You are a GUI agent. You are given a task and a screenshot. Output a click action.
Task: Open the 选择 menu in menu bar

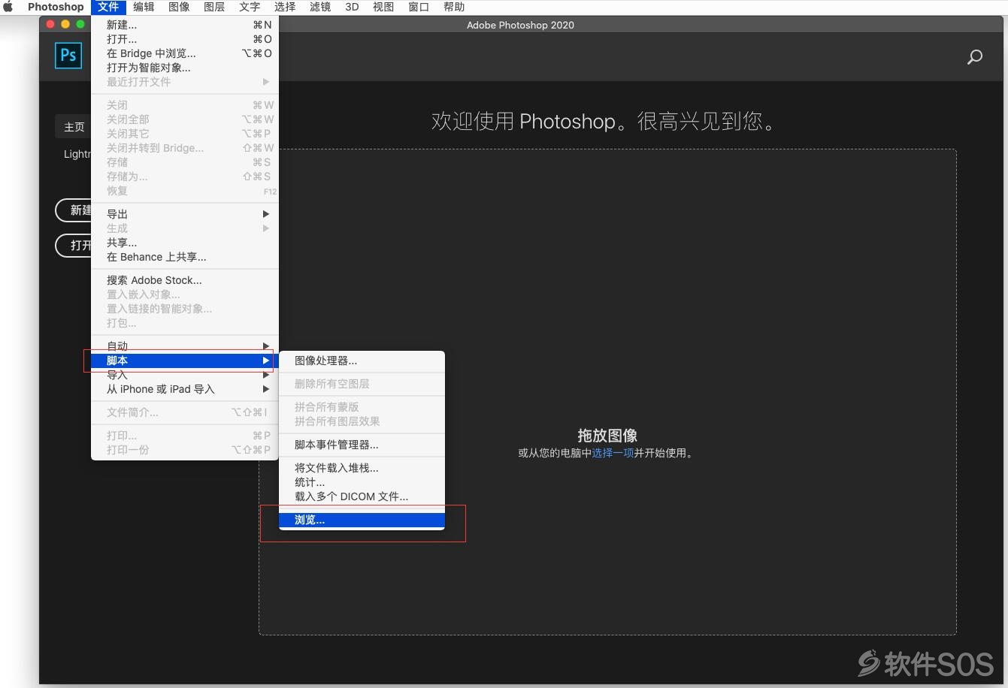pos(285,7)
